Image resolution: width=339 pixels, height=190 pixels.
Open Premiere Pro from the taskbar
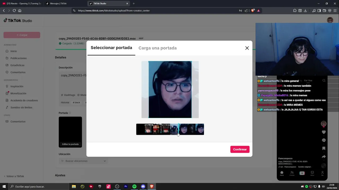tap(126, 187)
